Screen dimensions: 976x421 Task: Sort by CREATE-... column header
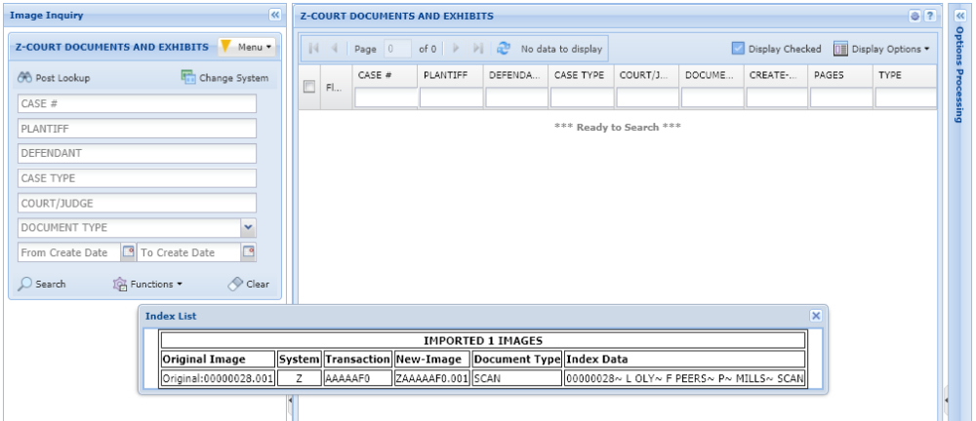tap(776, 75)
